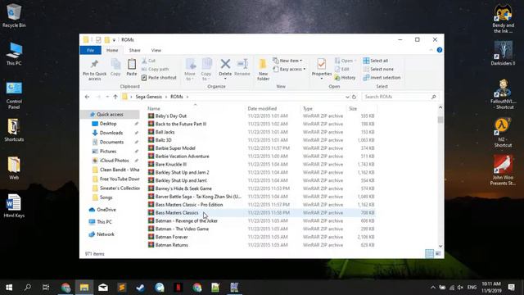Switch to large icons view layout
This screenshot has width=524, height=295.
438,253
